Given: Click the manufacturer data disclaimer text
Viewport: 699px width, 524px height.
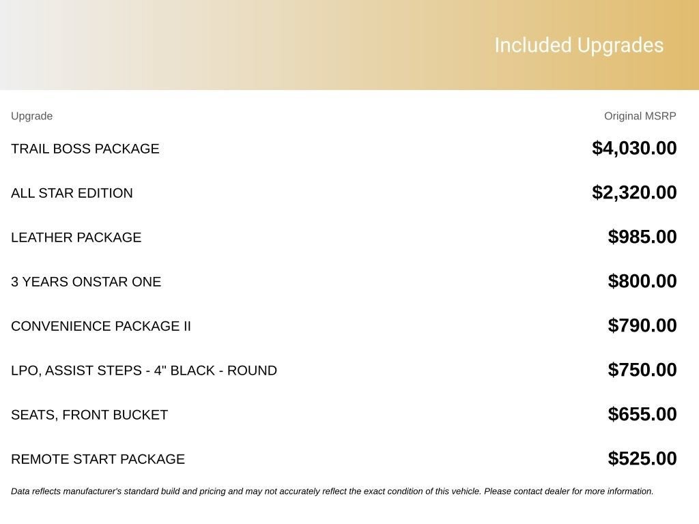Looking at the screenshot, I should pos(332,491).
